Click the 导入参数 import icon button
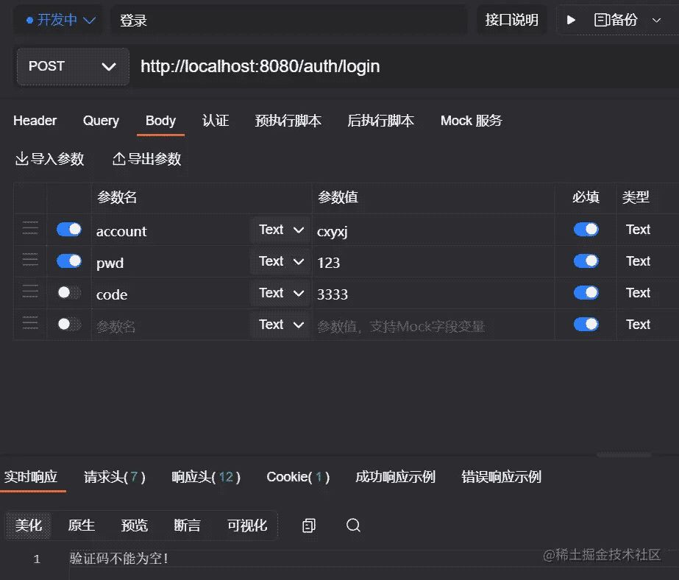 [50, 159]
